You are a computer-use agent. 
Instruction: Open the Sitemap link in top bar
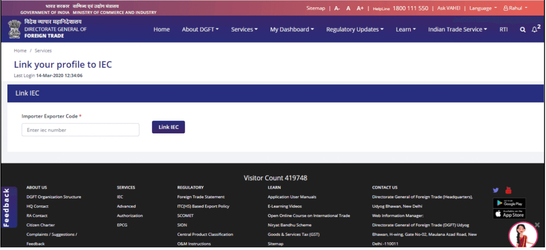[316, 8]
